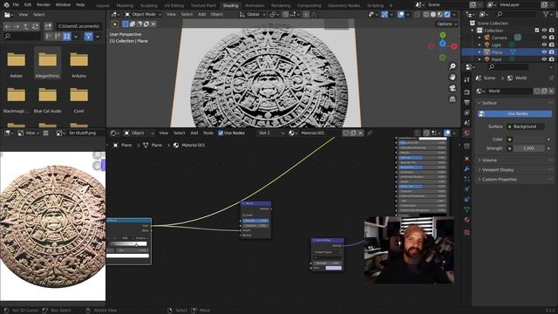Select the tweak select tool in viewport
This screenshot has width=558, height=314.
(x=115, y=24)
